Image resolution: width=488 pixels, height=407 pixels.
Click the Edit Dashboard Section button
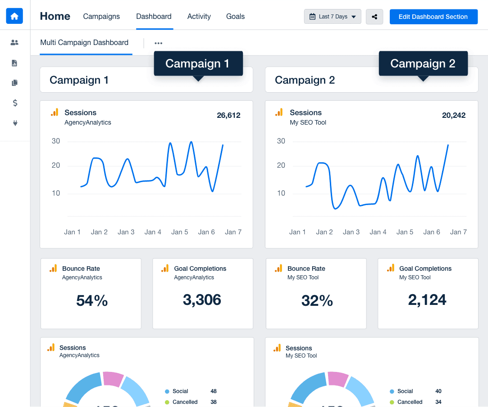pos(433,16)
